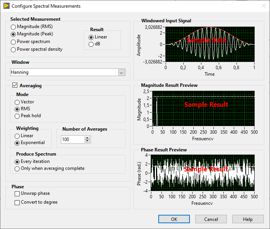Image resolution: width=270 pixels, height=229 pixels.
Task: Open Help for spectral measurements
Action: 248,219
